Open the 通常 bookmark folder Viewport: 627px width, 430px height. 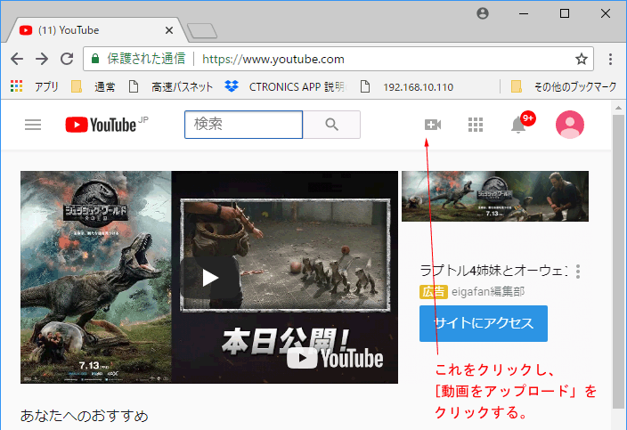[94, 86]
